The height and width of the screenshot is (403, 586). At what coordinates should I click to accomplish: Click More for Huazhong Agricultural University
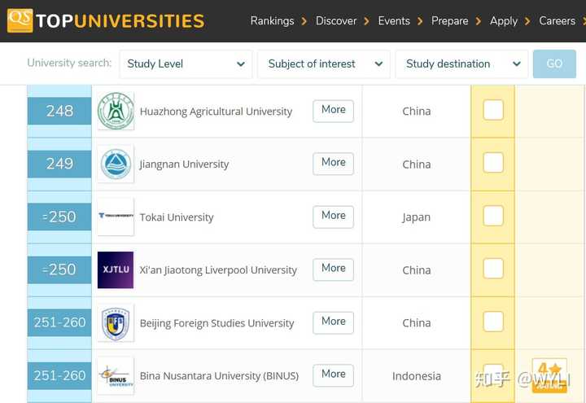tap(334, 111)
